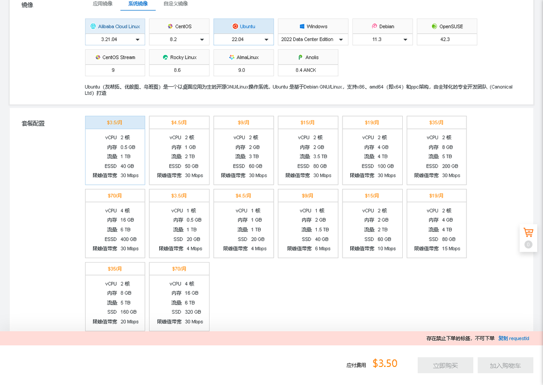Pick the Ubuntu logo icon
543x385 pixels.
235,26
